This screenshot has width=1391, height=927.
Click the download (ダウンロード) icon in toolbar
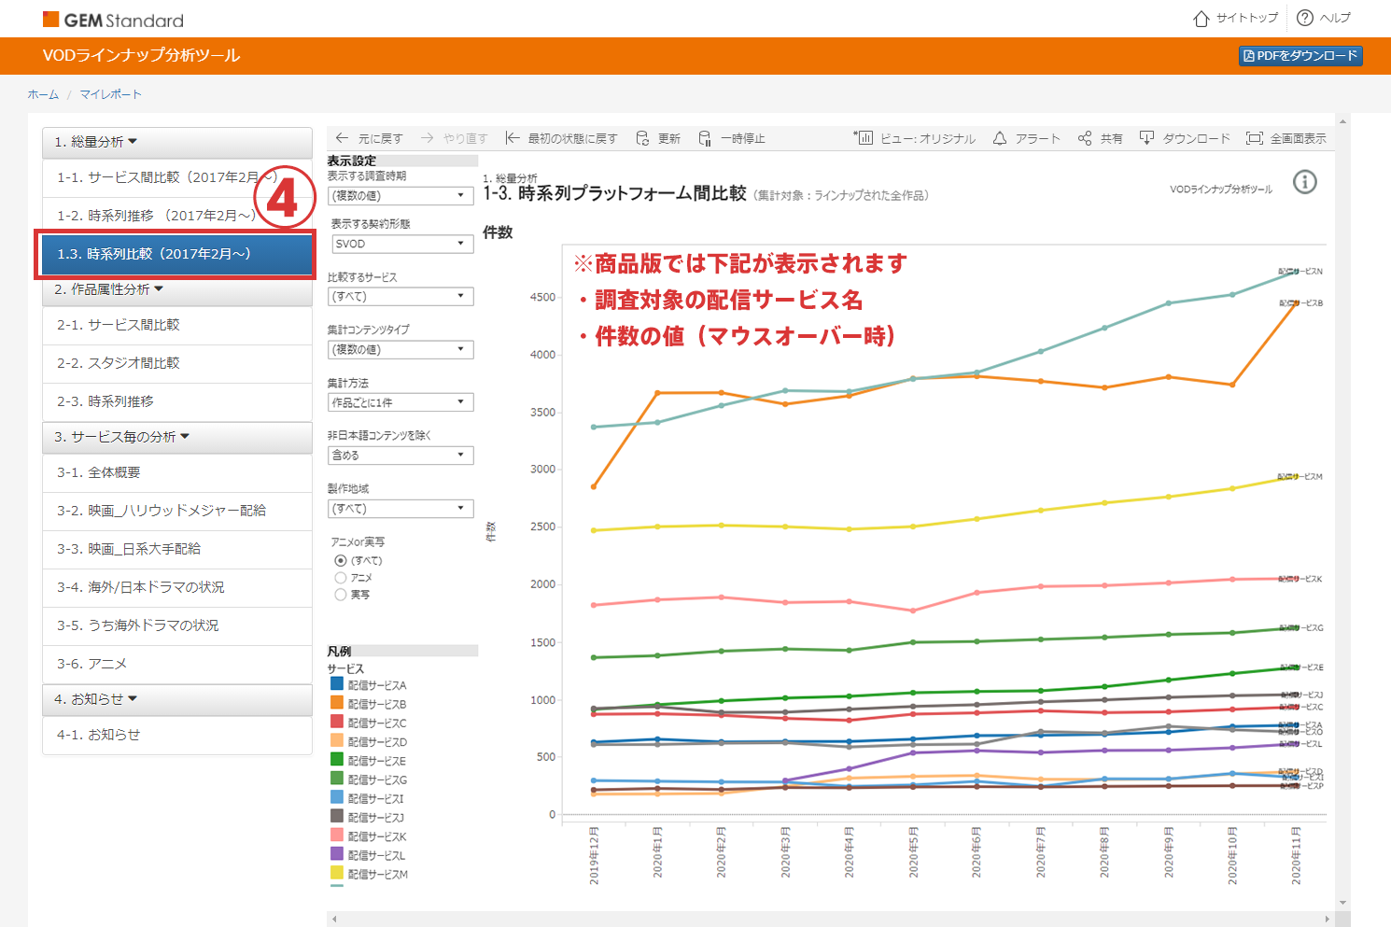[x=1146, y=138]
